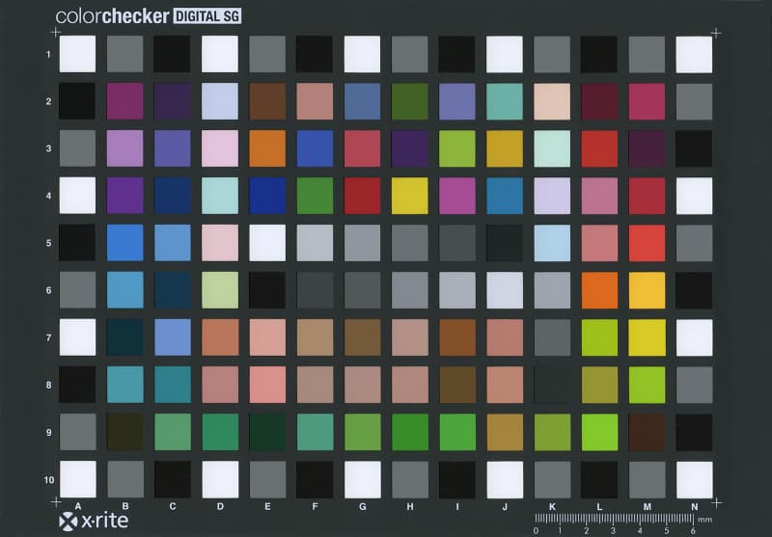The height and width of the screenshot is (537, 772).
Task: Click the x-rite logo
Action: (94, 522)
